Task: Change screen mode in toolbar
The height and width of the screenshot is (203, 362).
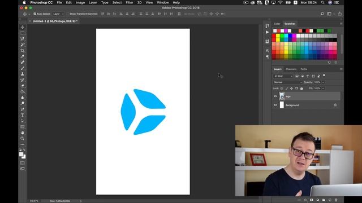Action: click(23, 169)
